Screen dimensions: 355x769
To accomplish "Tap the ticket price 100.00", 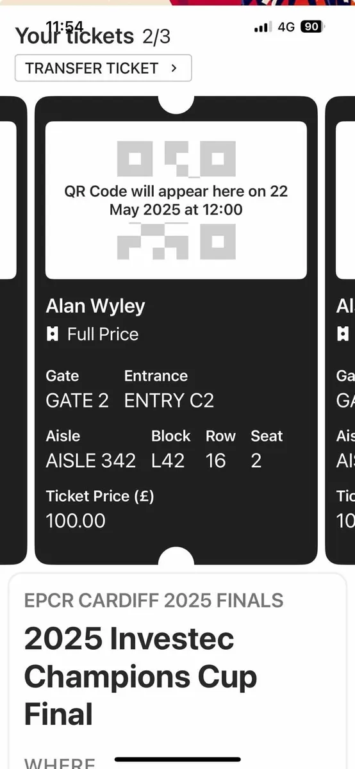I will click(76, 520).
